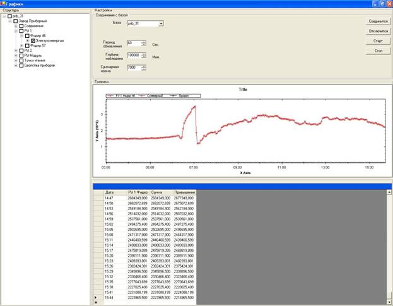Click the Отключиться button
This screenshot has height=306, width=393.
[x=378, y=31]
